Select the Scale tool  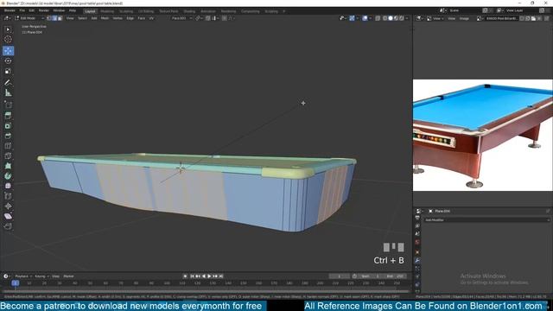click(8, 71)
